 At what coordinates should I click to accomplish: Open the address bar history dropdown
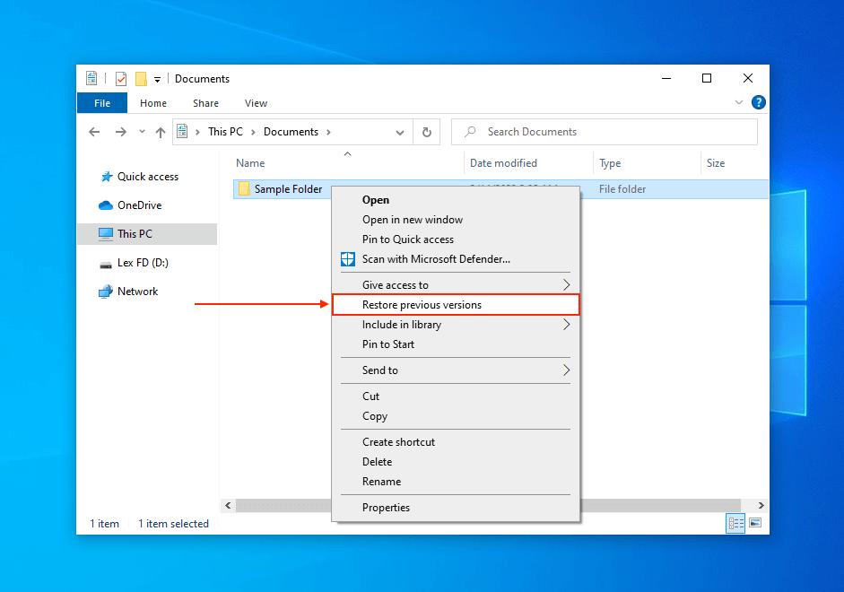[x=400, y=132]
